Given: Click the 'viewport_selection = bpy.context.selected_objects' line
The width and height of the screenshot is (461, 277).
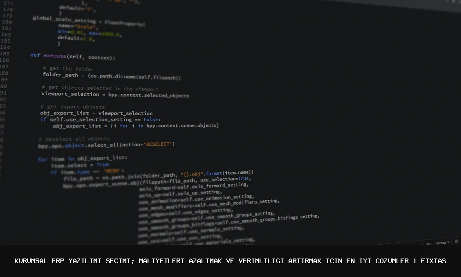Looking at the screenshot, I should pyautogui.click(x=115, y=95).
